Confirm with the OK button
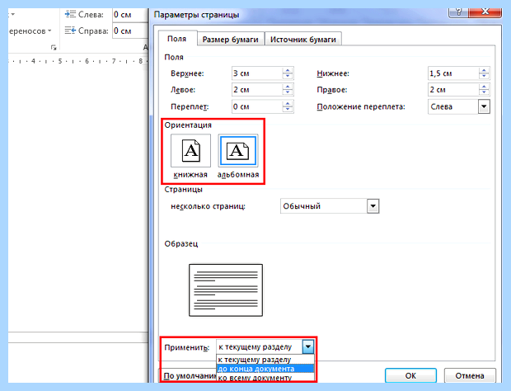The width and height of the screenshot is (511, 391). point(410,375)
